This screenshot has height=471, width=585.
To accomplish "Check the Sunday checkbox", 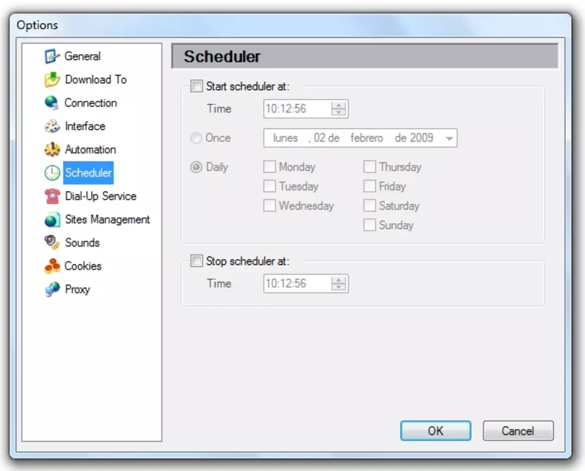I will tap(369, 225).
